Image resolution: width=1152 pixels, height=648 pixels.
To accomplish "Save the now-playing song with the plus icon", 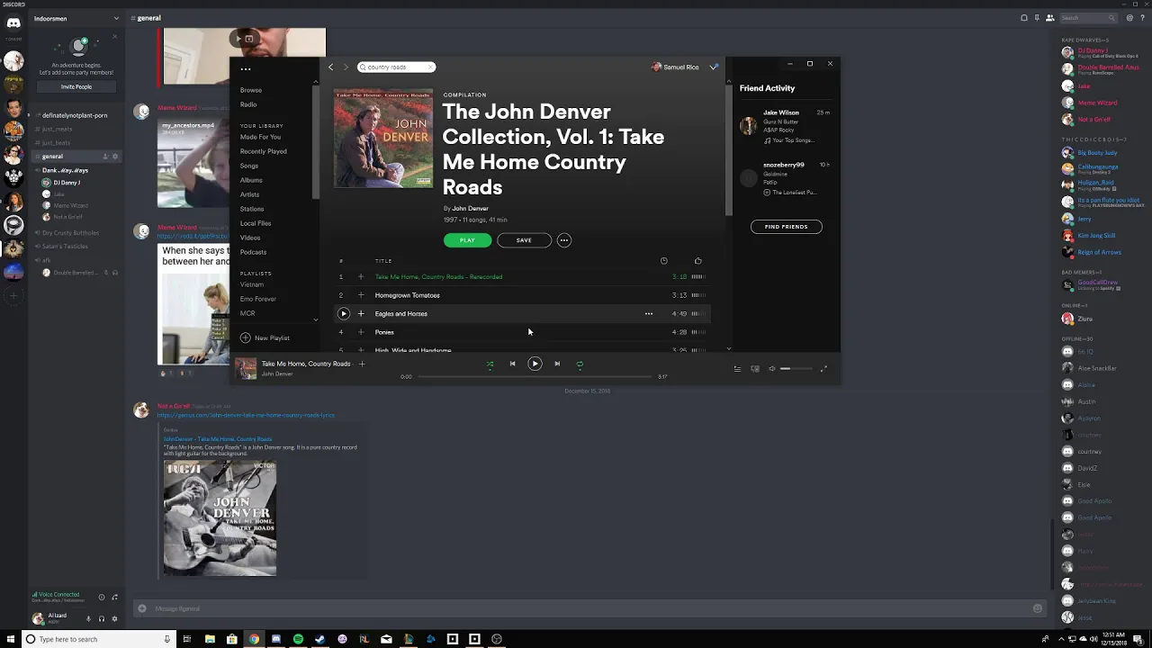I will (362, 364).
